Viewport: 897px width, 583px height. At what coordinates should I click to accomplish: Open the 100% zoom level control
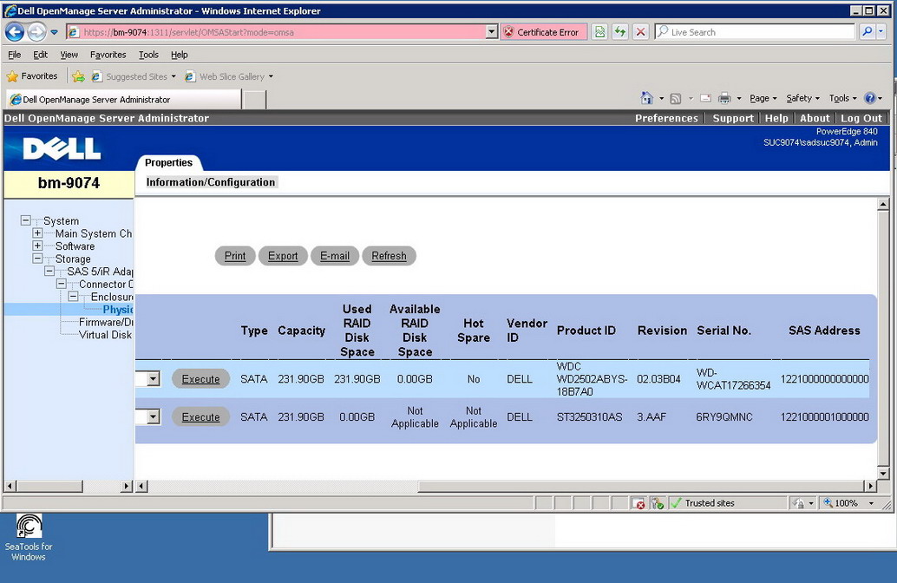849,503
